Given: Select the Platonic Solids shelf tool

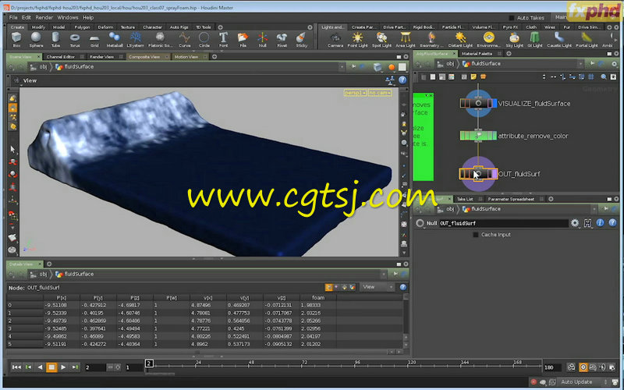Looking at the screenshot, I should click(x=159, y=40).
